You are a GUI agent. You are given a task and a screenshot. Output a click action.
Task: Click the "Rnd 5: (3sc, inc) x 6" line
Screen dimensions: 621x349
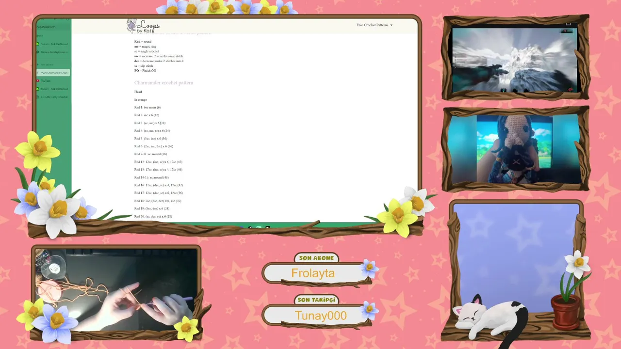pos(151,139)
